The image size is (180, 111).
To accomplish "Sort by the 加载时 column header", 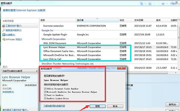I will [x=174, y=20].
